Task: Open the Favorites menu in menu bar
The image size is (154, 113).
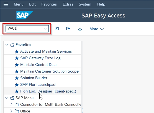Action: [x=49, y=4]
